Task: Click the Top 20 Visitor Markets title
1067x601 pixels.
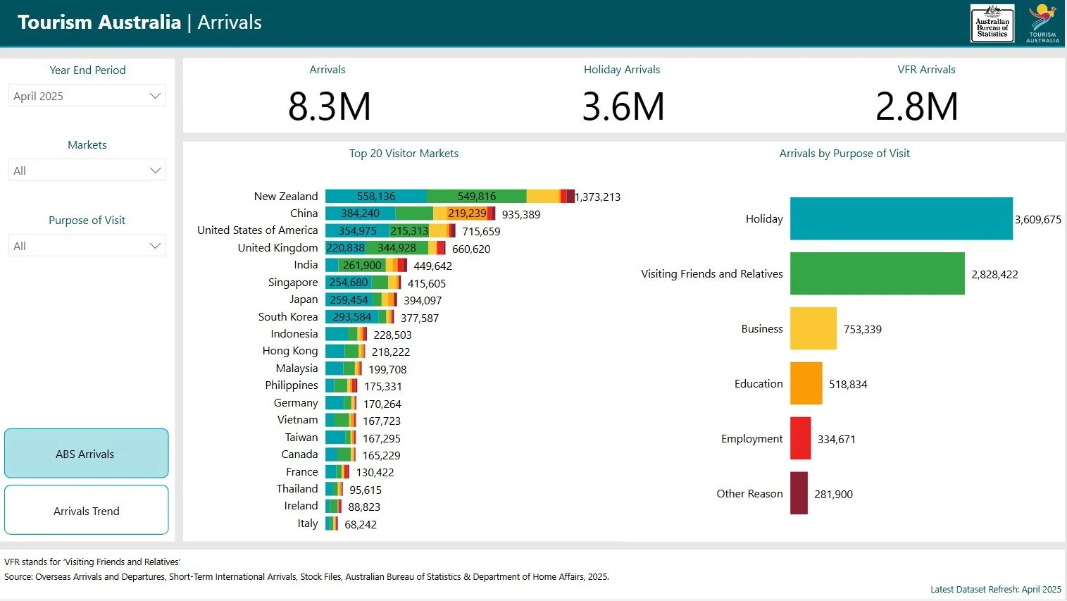Action: click(x=404, y=154)
